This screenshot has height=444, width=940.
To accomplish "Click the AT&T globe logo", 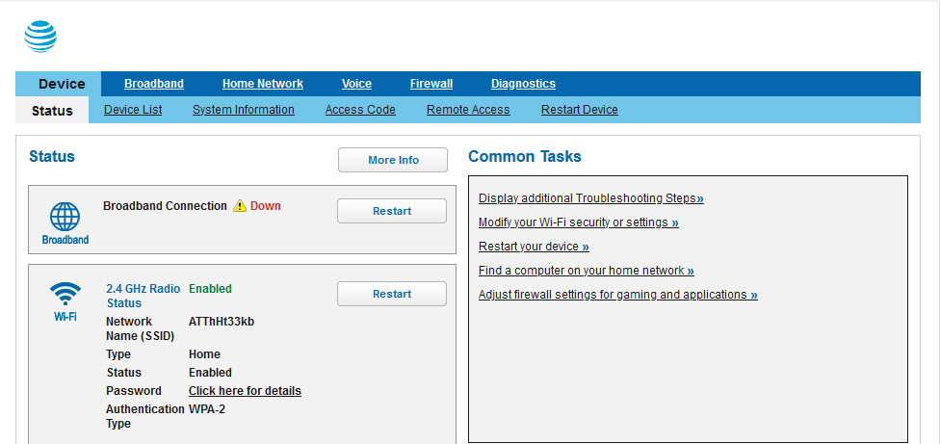I will pyautogui.click(x=40, y=37).
